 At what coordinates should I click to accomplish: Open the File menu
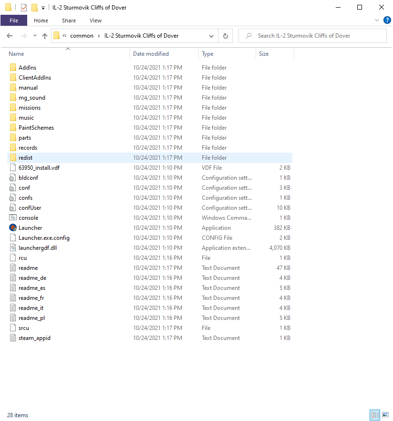click(x=14, y=21)
